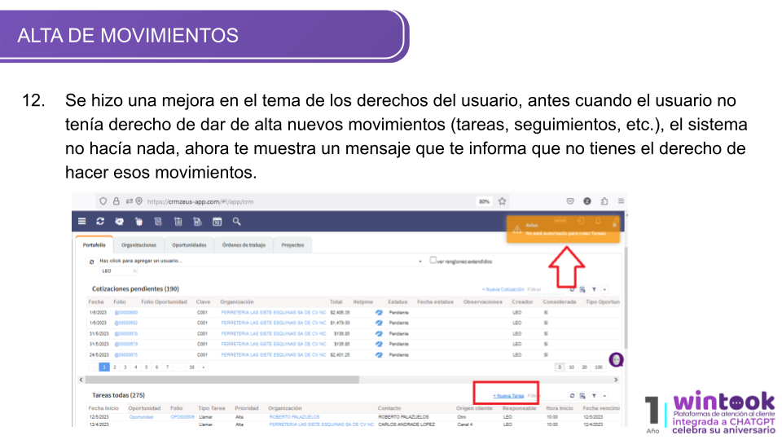
Task: Click the clipboard task icon in toolbar
Action: coord(178,222)
